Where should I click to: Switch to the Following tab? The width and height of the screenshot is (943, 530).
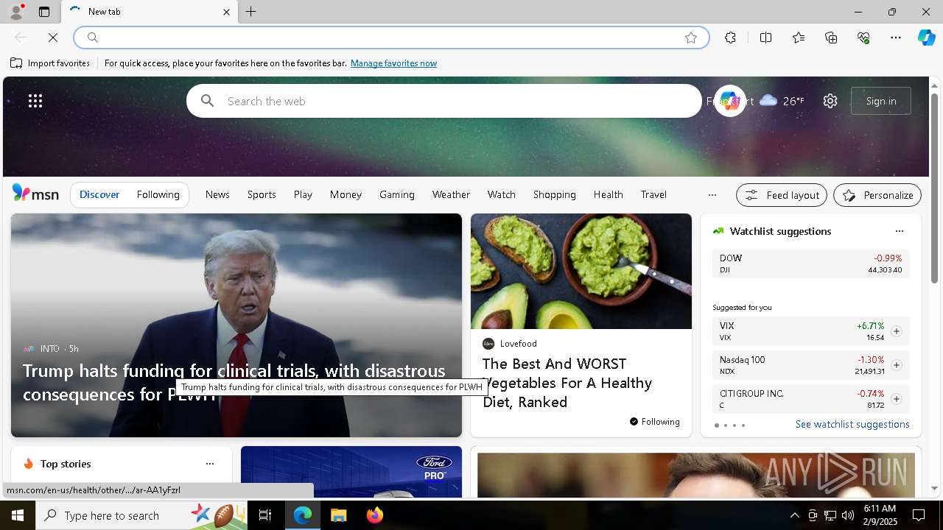coord(158,194)
